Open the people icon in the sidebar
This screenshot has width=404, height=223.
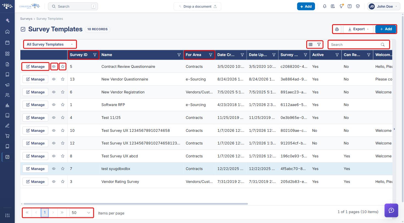pos(7,95)
